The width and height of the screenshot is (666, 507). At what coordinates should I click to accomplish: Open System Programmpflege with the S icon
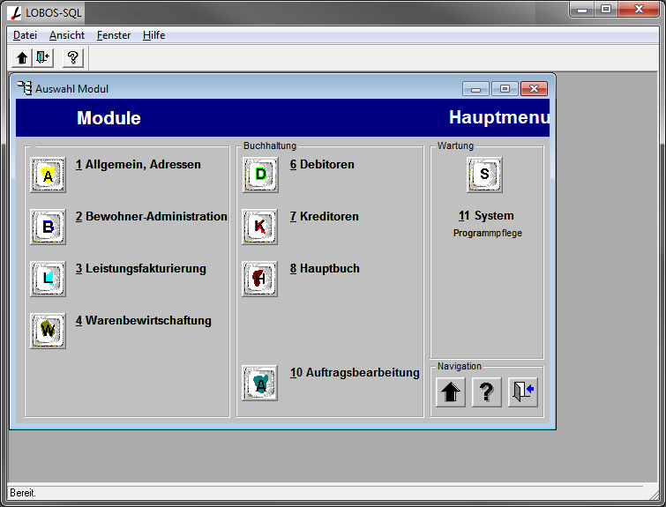[x=484, y=175]
